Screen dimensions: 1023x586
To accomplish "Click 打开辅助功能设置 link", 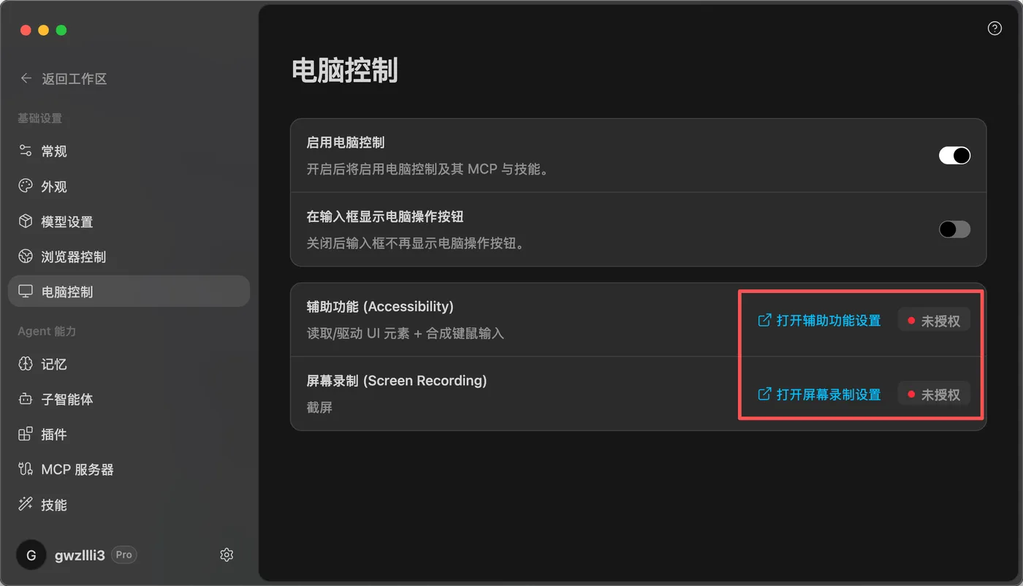I will (x=819, y=321).
